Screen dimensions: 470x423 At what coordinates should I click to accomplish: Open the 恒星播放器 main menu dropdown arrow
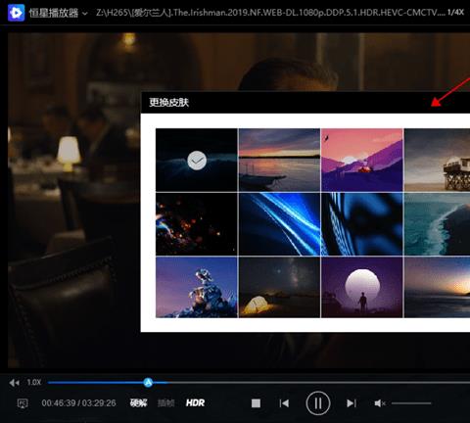tap(85, 14)
